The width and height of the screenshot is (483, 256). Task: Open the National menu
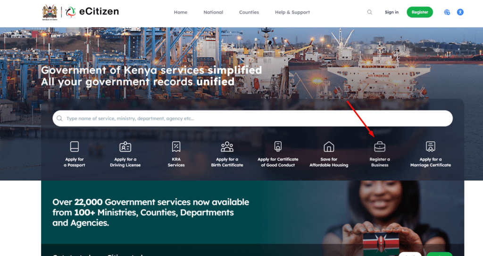(213, 12)
